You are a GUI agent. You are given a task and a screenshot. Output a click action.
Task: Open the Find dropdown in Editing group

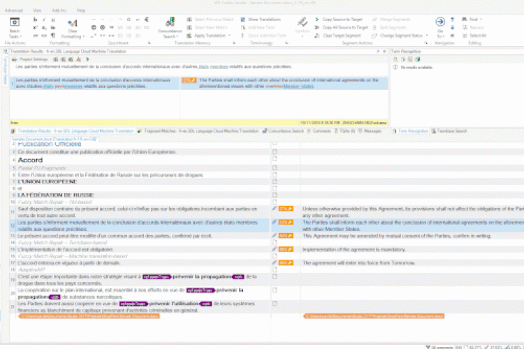pos(472,20)
